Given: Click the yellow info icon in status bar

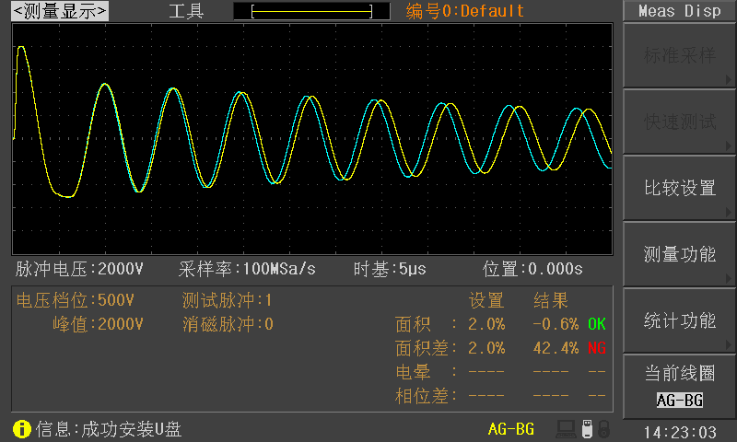Looking at the screenshot, I should [x=22, y=429].
